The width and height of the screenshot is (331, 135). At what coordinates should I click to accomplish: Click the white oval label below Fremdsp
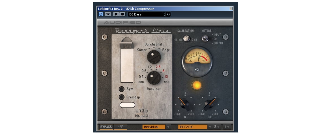[x=127, y=105]
